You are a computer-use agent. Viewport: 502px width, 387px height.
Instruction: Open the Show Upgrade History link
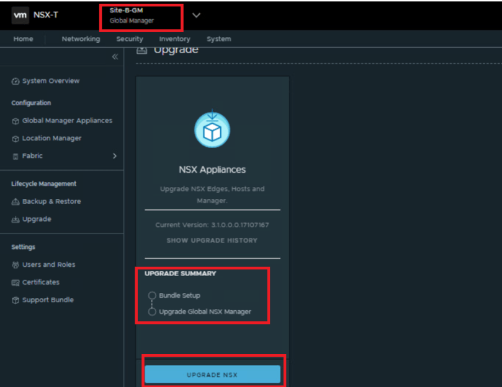pyautogui.click(x=212, y=240)
